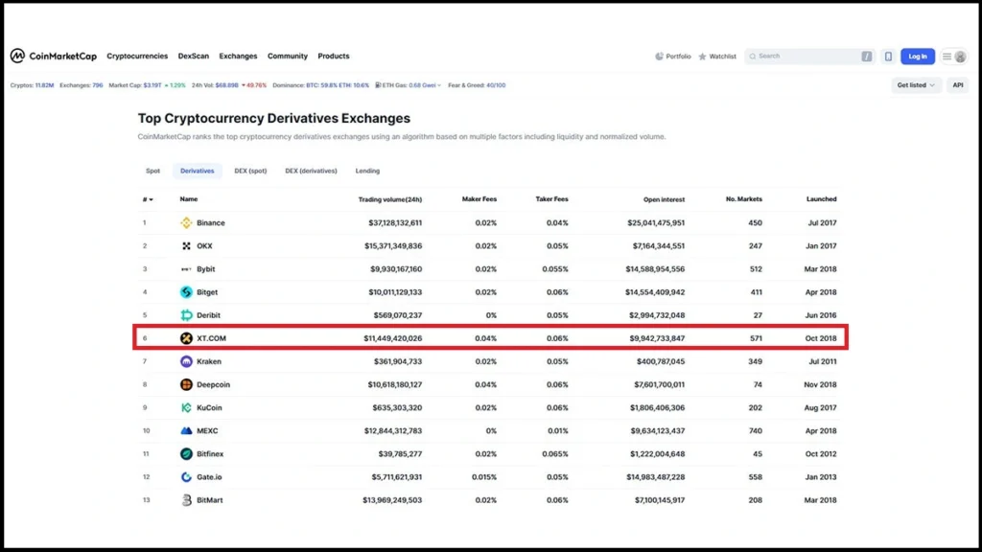This screenshot has height=552, width=982.
Task: Sort by Trading volume(24h) column header
Action: (x=390, y=199)
